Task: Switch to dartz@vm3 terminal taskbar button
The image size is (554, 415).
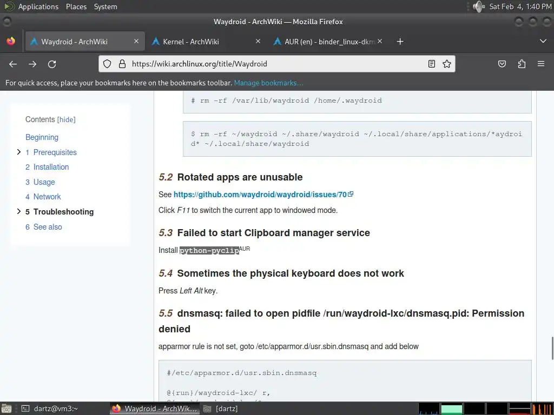Action: pos(50,409)
